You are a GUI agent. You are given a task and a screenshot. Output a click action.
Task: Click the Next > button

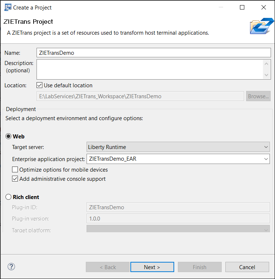coord(152,267)
